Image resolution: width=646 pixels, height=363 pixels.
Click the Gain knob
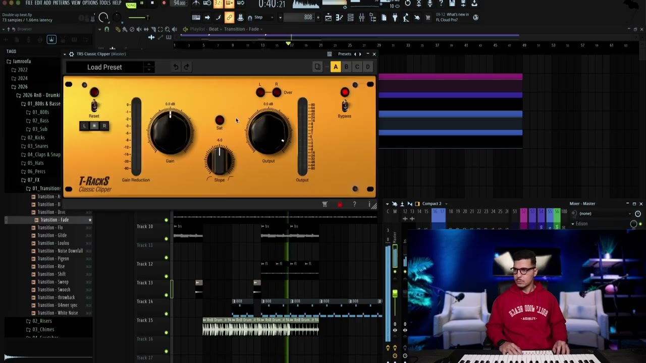[170, 132]
